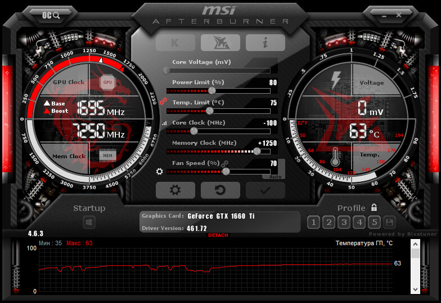Viewport: 441px width, 303px height.
Task: Click the Fan Speed slider handle
Action: pos(226,172)
